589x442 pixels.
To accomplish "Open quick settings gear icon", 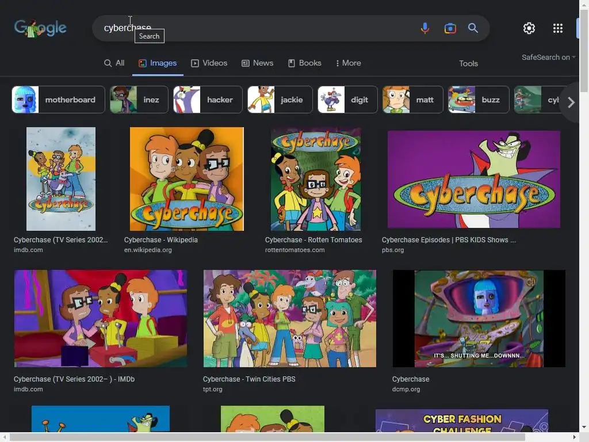I will [x=529, y=28].
